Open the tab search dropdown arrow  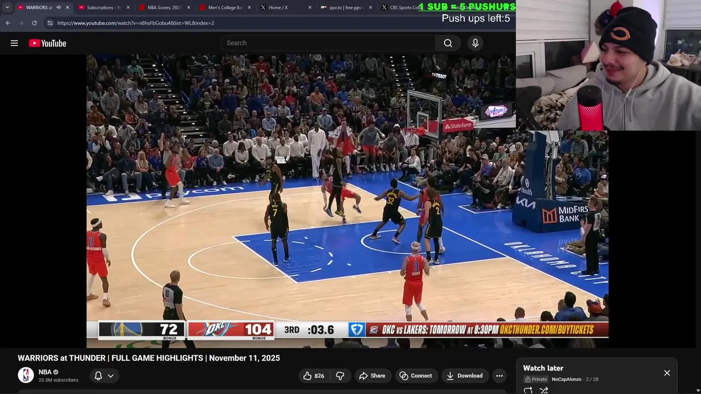click(x=7, y=8)
